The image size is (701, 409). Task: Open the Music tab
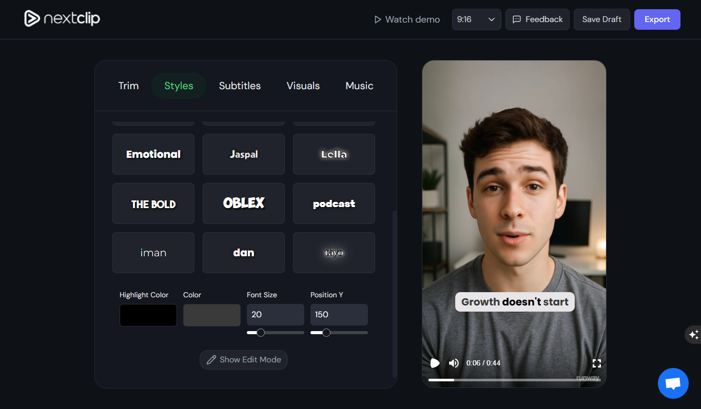click(359, 86)
